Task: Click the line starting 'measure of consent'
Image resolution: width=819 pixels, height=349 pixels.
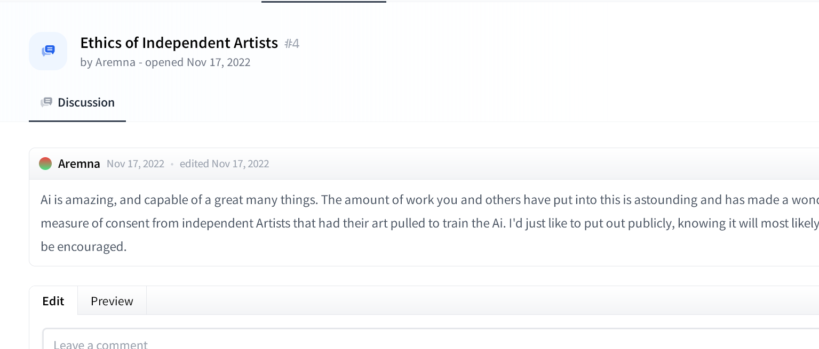Action: coord(430,223)
